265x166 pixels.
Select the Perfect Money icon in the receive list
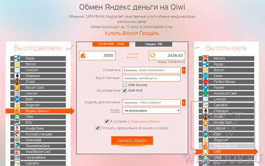pos(205,82)
